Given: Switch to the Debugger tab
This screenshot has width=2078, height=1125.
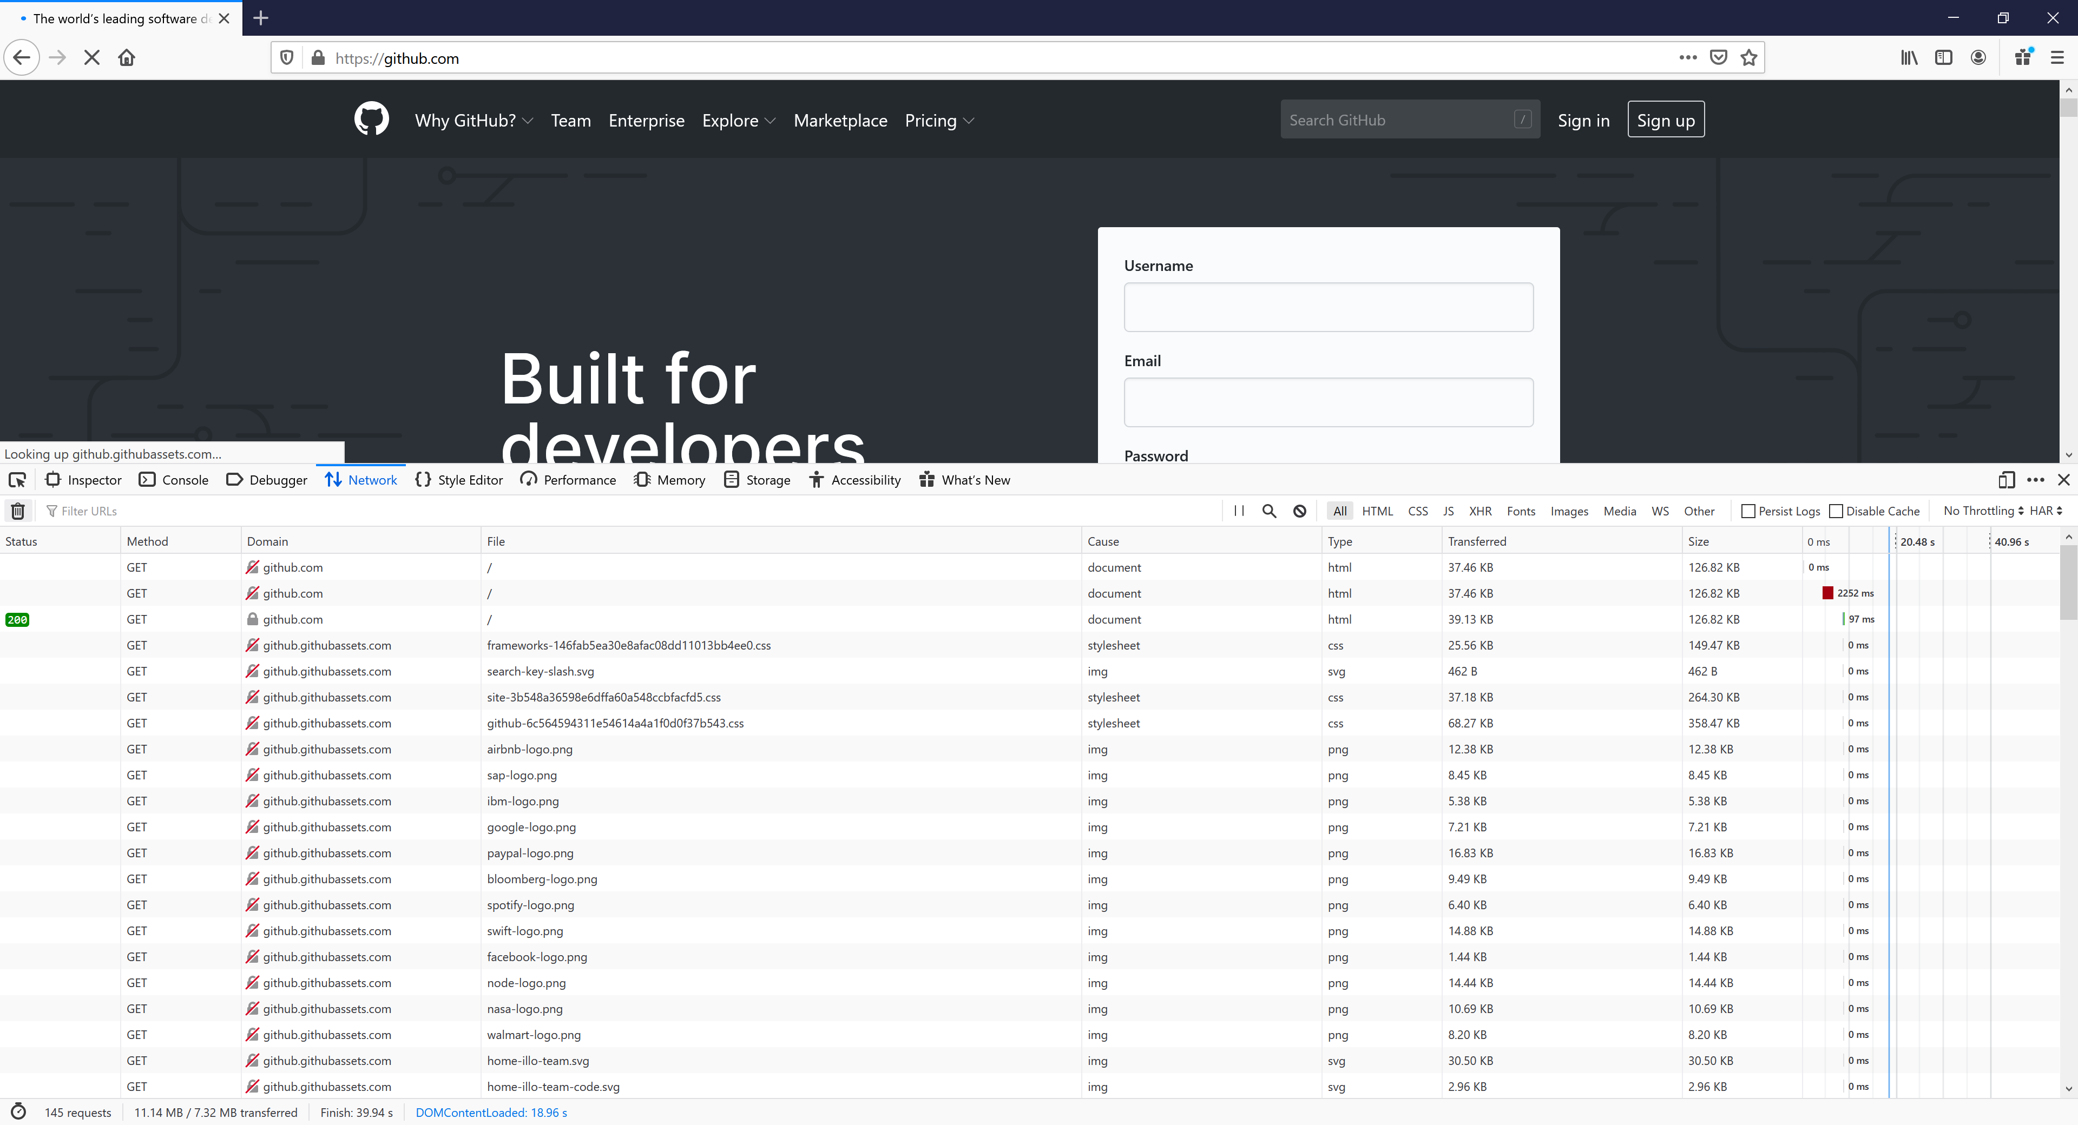Looking at the screenshot, I should (x=267, y=481).
